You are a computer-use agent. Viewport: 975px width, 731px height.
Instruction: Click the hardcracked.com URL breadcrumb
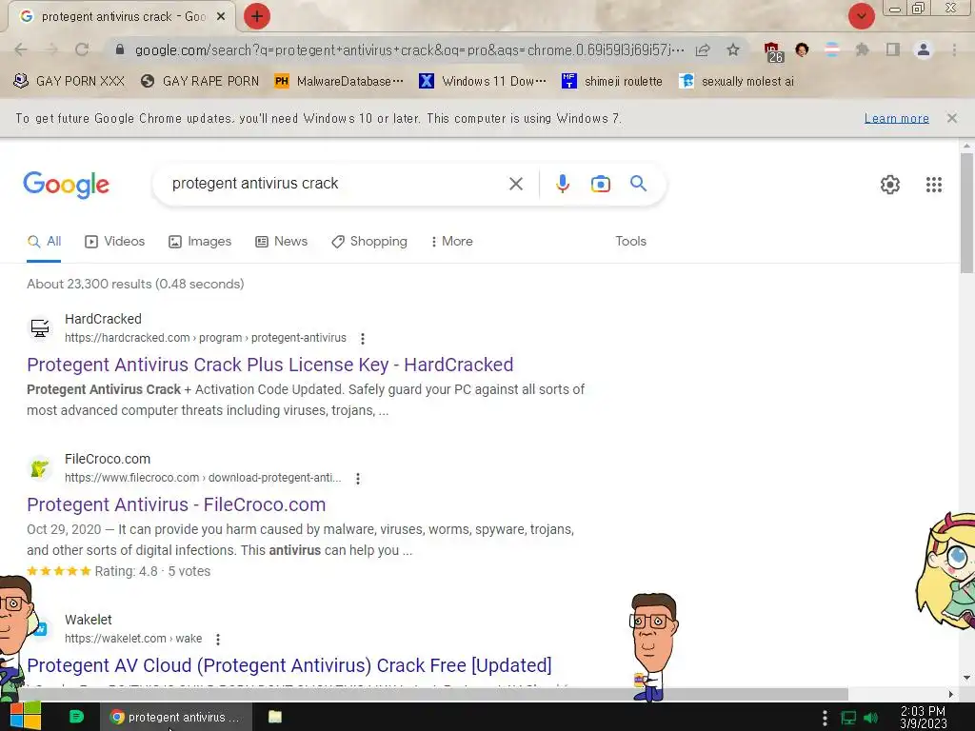tap(206, 338)
